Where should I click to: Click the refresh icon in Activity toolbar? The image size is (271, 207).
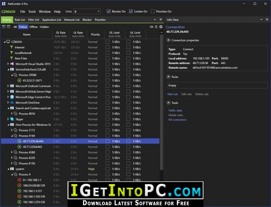(x=156, y=27)
